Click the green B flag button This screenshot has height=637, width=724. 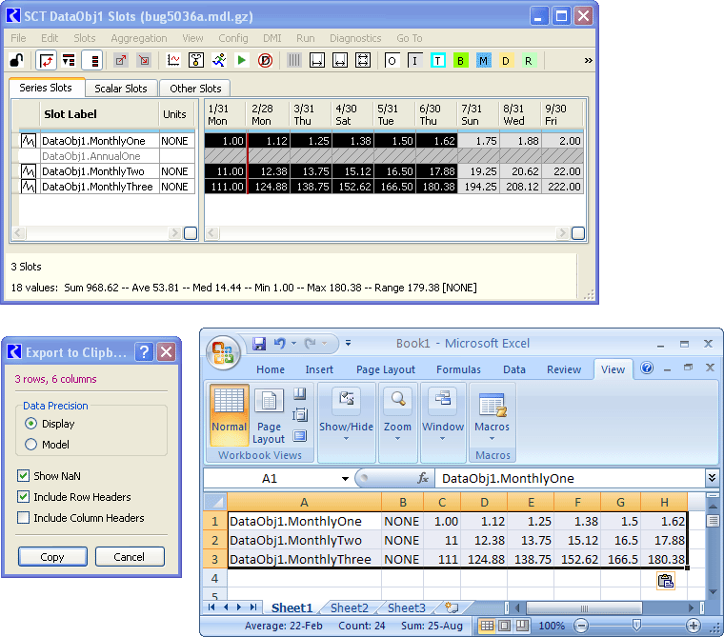(x=460, y=61)
